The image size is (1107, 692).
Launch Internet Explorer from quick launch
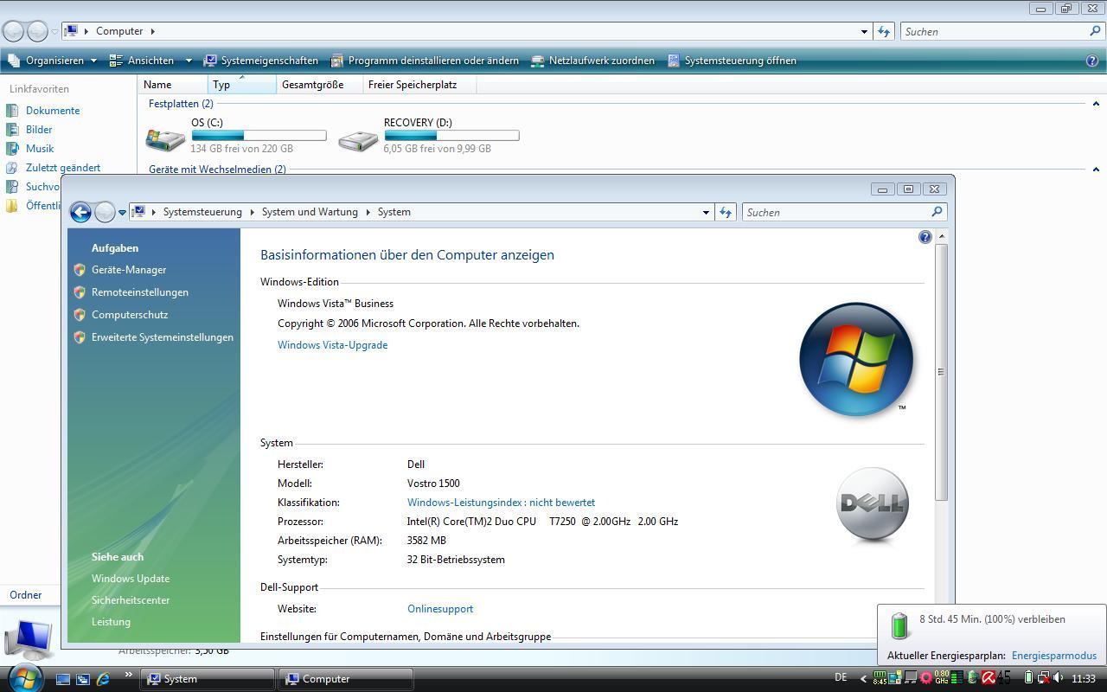(x=104, y=679)
